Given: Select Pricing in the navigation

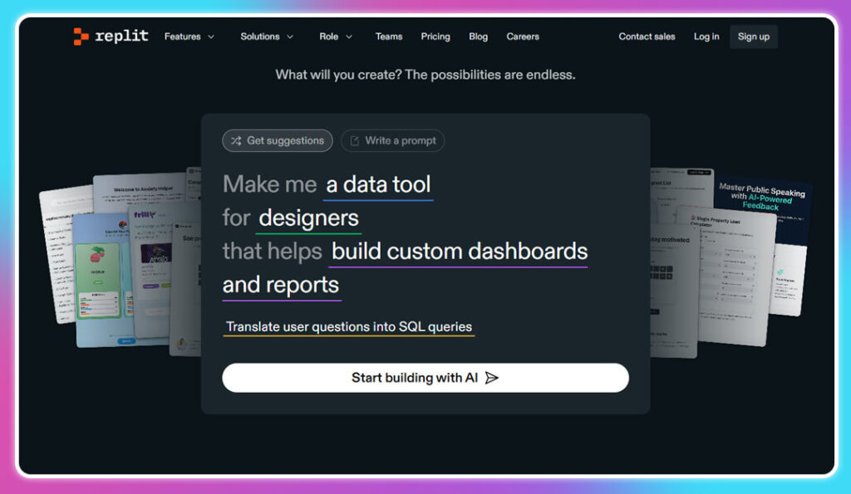Looking at the screenshot, I should (x=435, y=37).
